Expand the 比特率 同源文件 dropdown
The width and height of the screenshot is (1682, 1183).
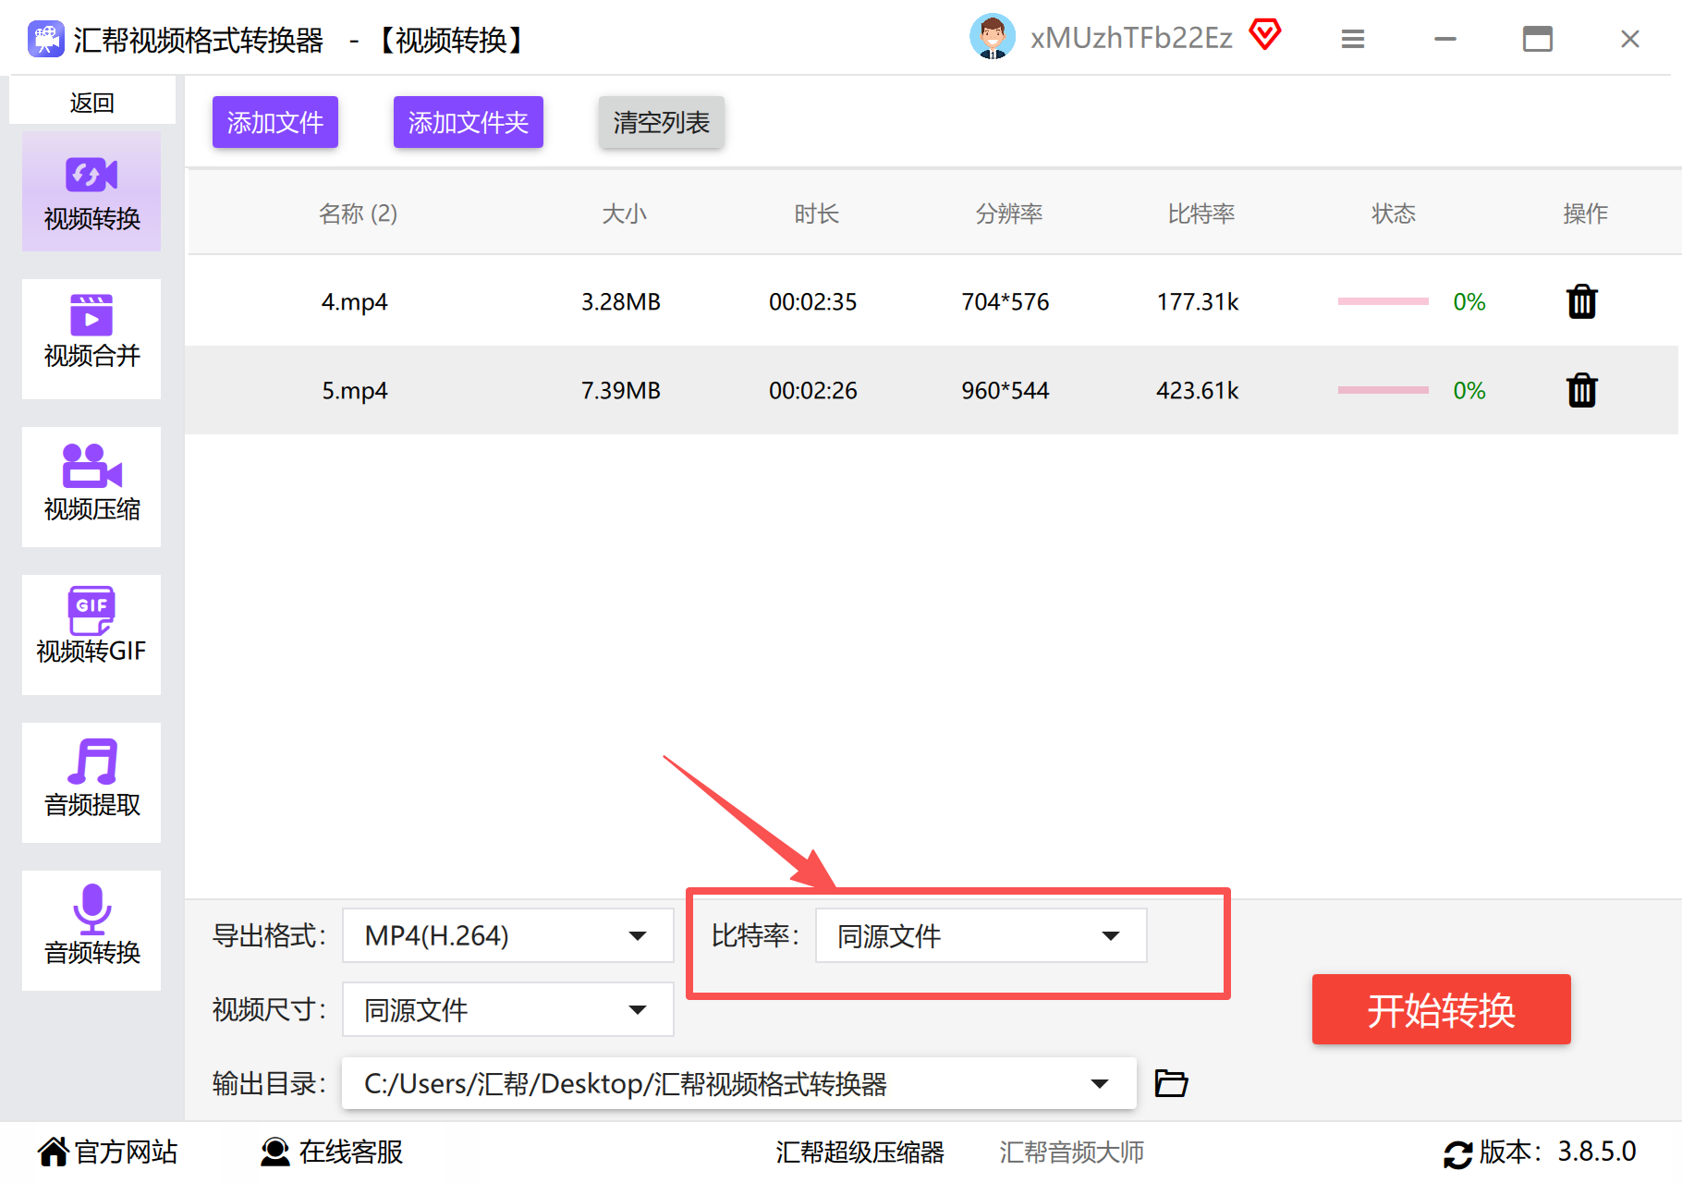click(x=981, y=935)
